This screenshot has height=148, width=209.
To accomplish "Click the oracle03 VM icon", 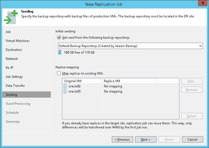I will pyautogui.click(x=65, y=91).
